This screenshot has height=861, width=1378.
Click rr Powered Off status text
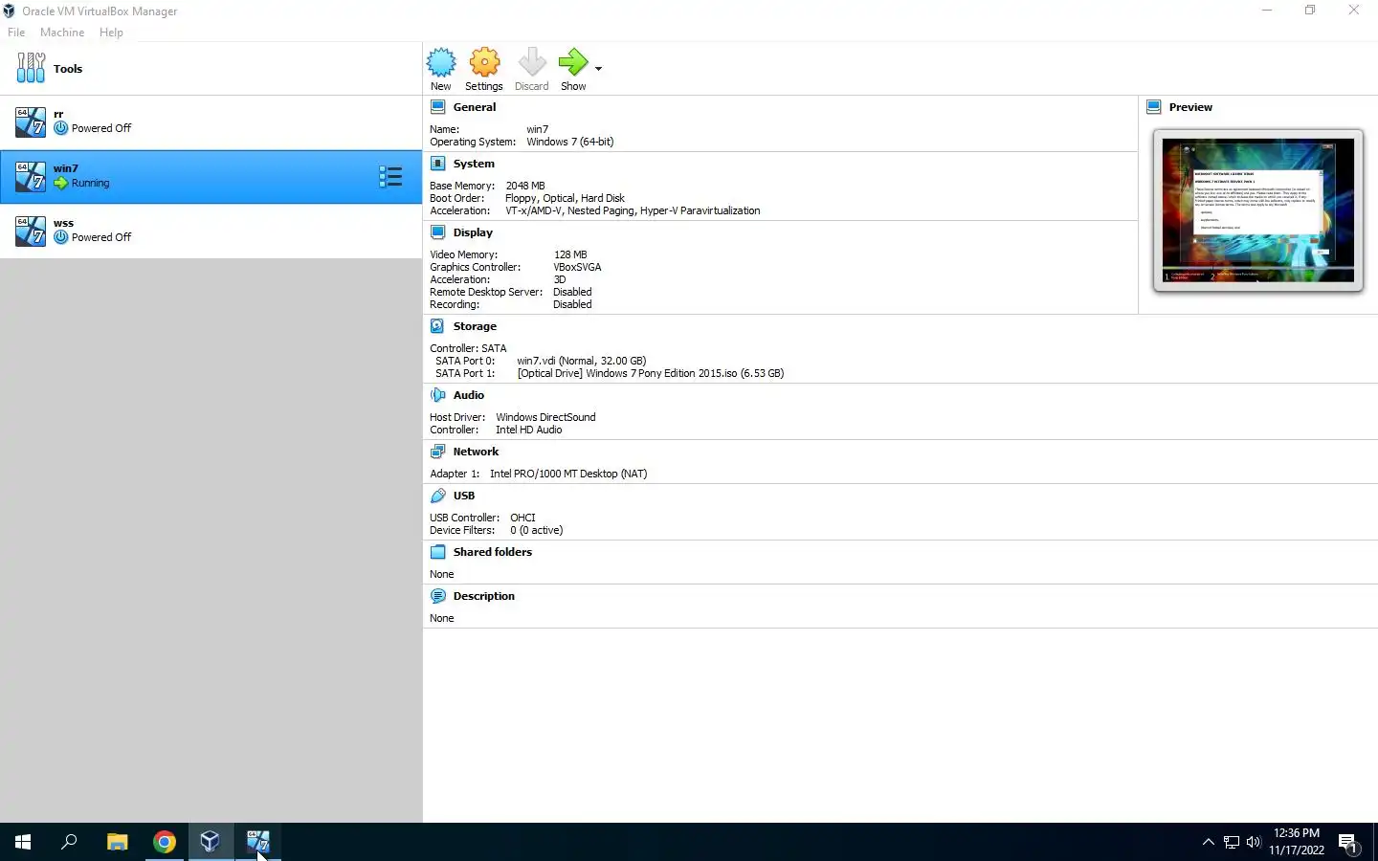tap(101, 128)
